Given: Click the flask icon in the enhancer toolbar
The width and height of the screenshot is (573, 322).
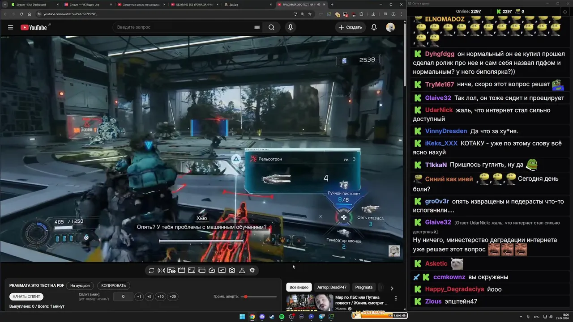Looking at the screenshot, I should [242, 271].
